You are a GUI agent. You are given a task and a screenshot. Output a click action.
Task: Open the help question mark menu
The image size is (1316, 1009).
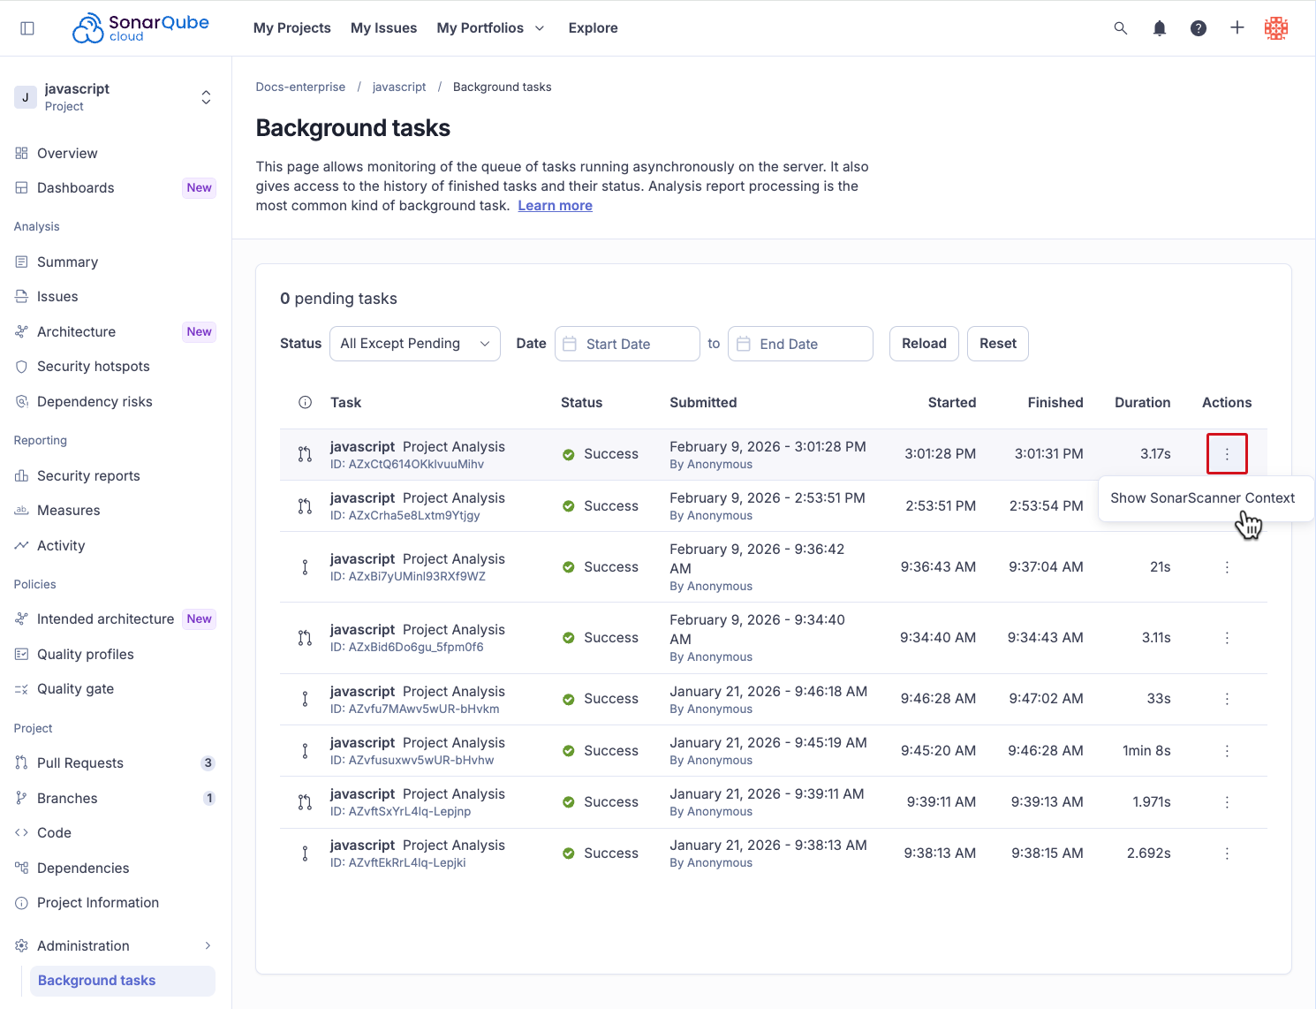coord(1199,28)
